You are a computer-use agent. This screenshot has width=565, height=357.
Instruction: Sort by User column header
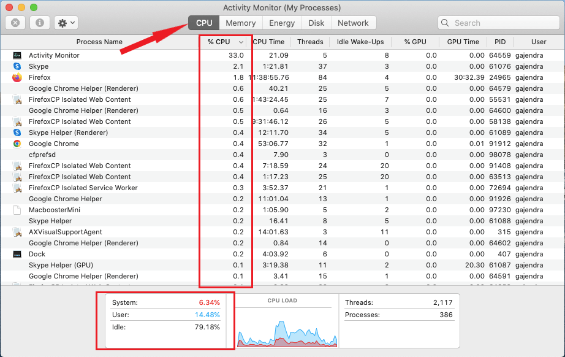point(539,42)
